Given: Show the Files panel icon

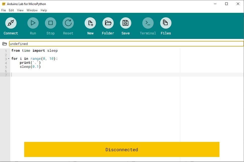Looking at the screenshot, I should tap(166, 23).
